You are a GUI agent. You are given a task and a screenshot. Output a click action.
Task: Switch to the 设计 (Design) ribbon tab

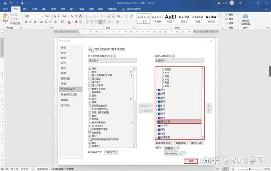pyautogui.click(x=44, y=9)
